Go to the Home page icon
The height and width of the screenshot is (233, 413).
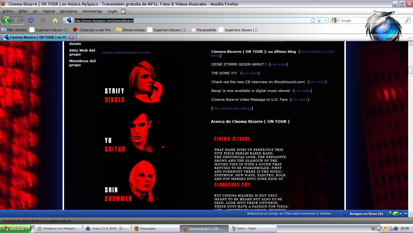pyautogui.click(x=55, y=20)
